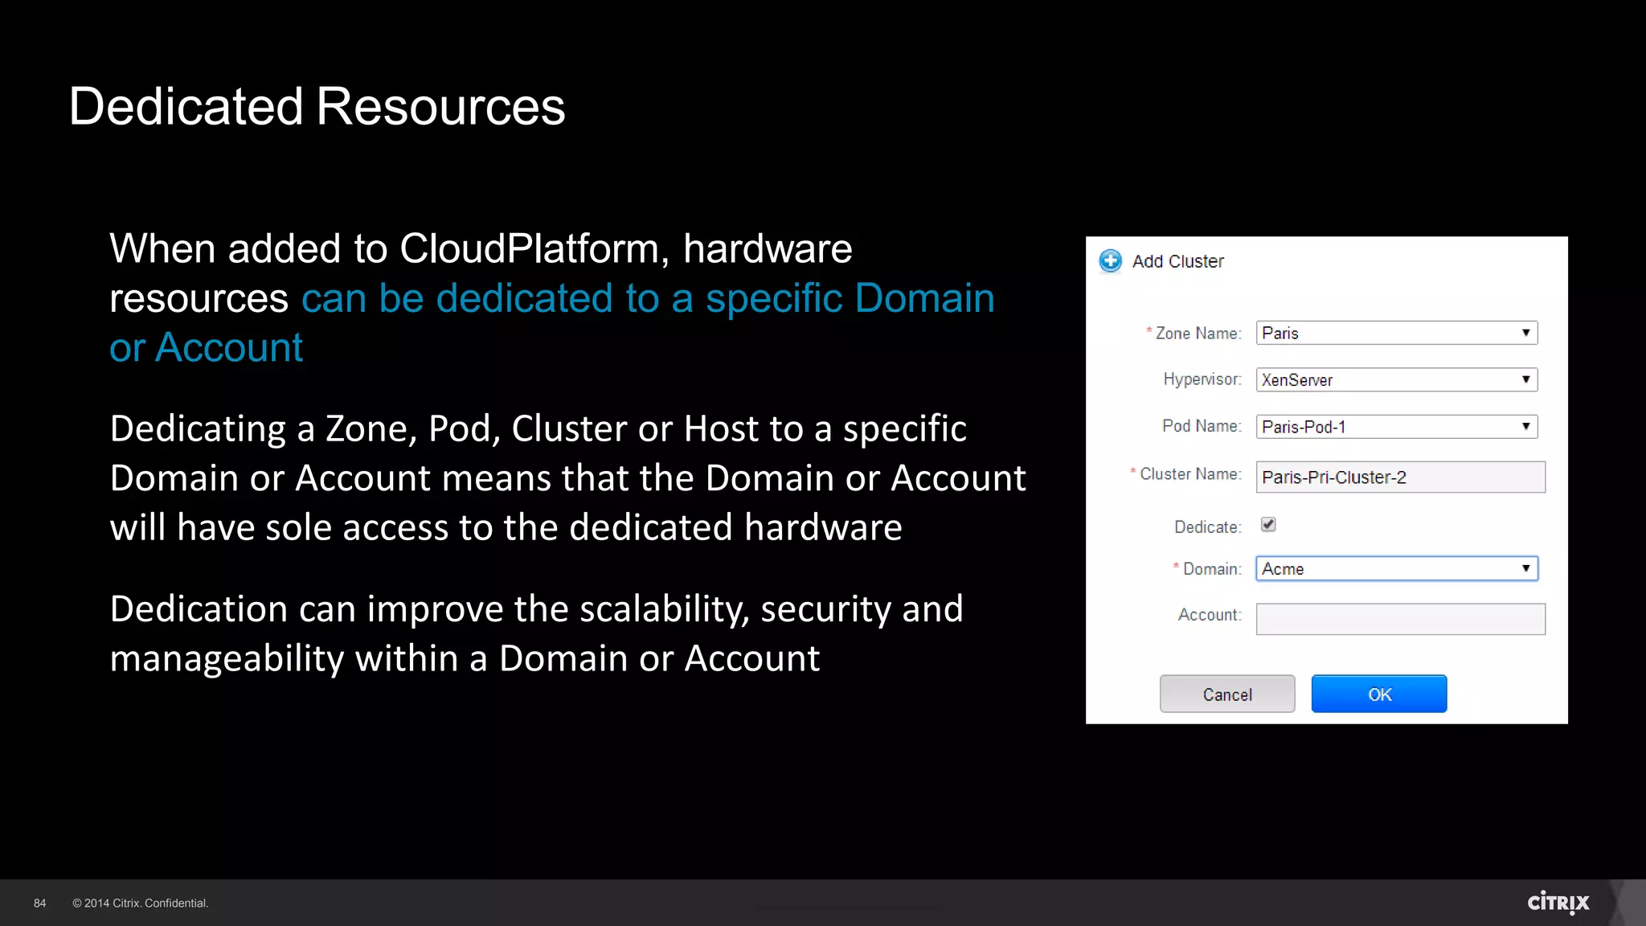Uncheck the Dedicate checkbox
The image size is (1646, 926).
click(1268, 525)
